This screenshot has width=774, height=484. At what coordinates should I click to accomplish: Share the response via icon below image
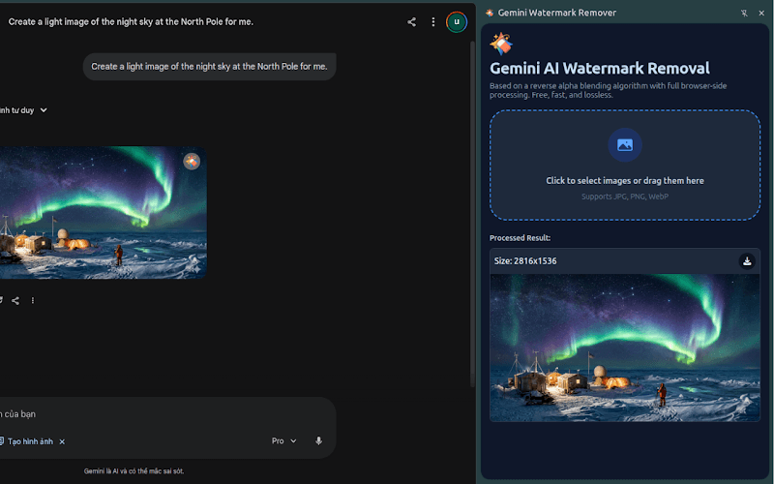pyautogui.click(x=15, y=300)
